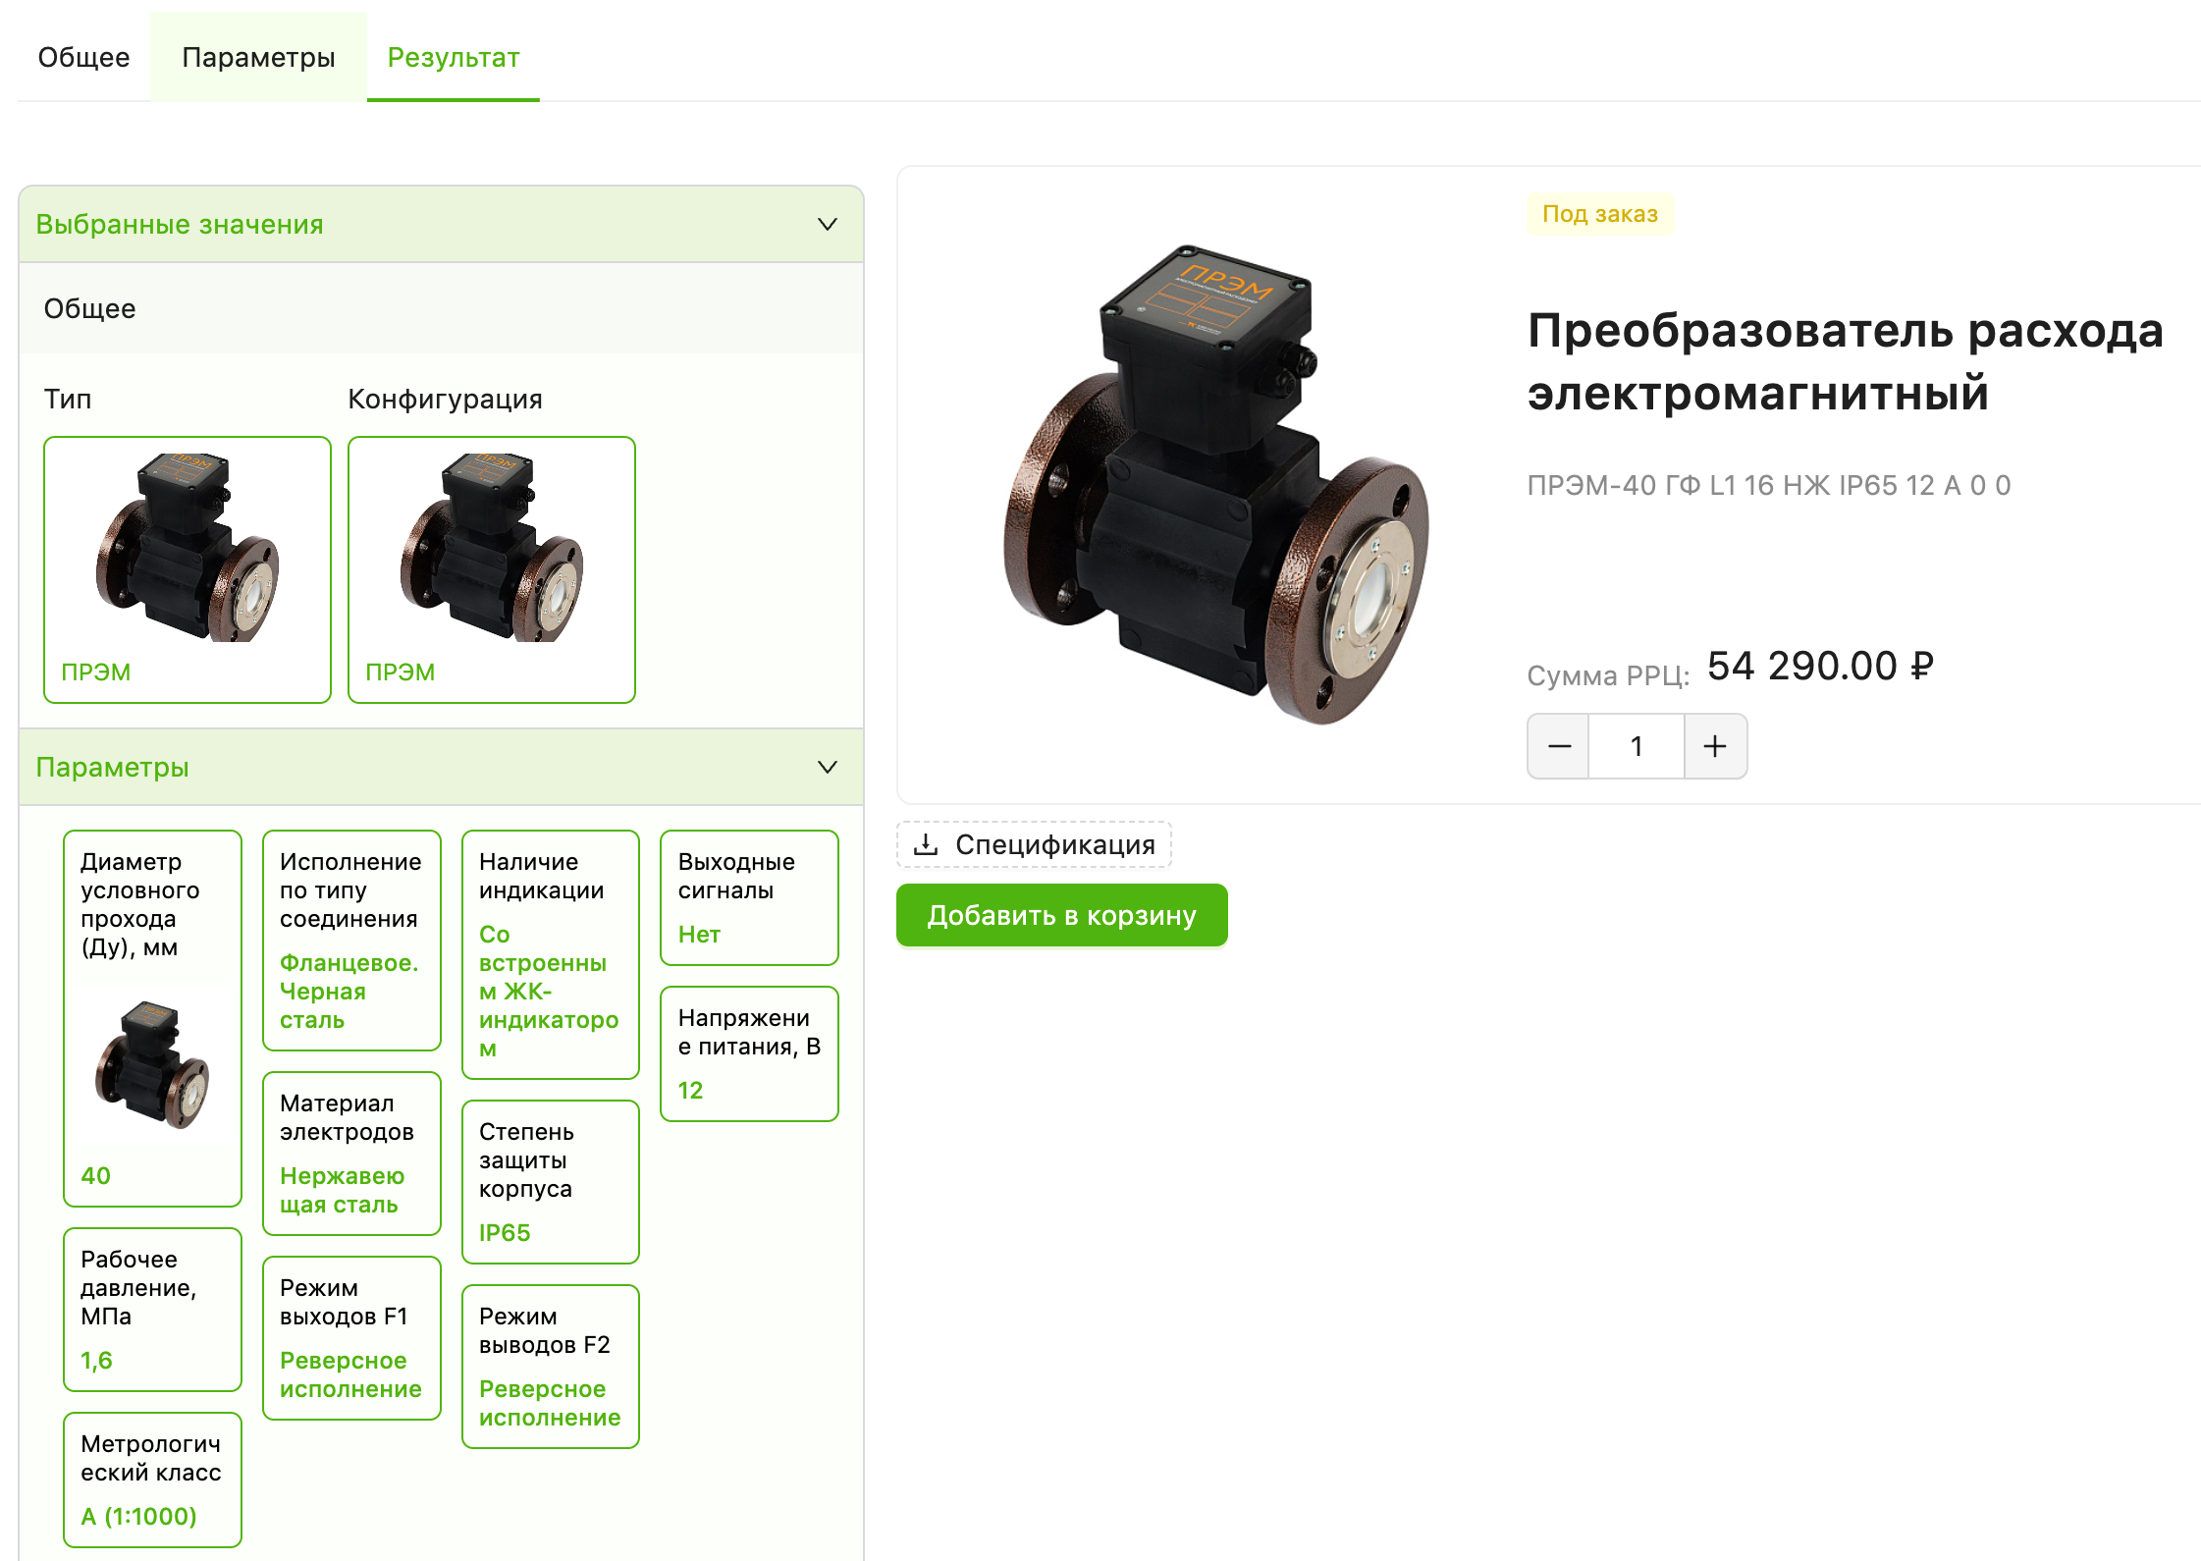2201x1561 pixels.
Task: Open the Общее tab
Action: coord(83,57)
